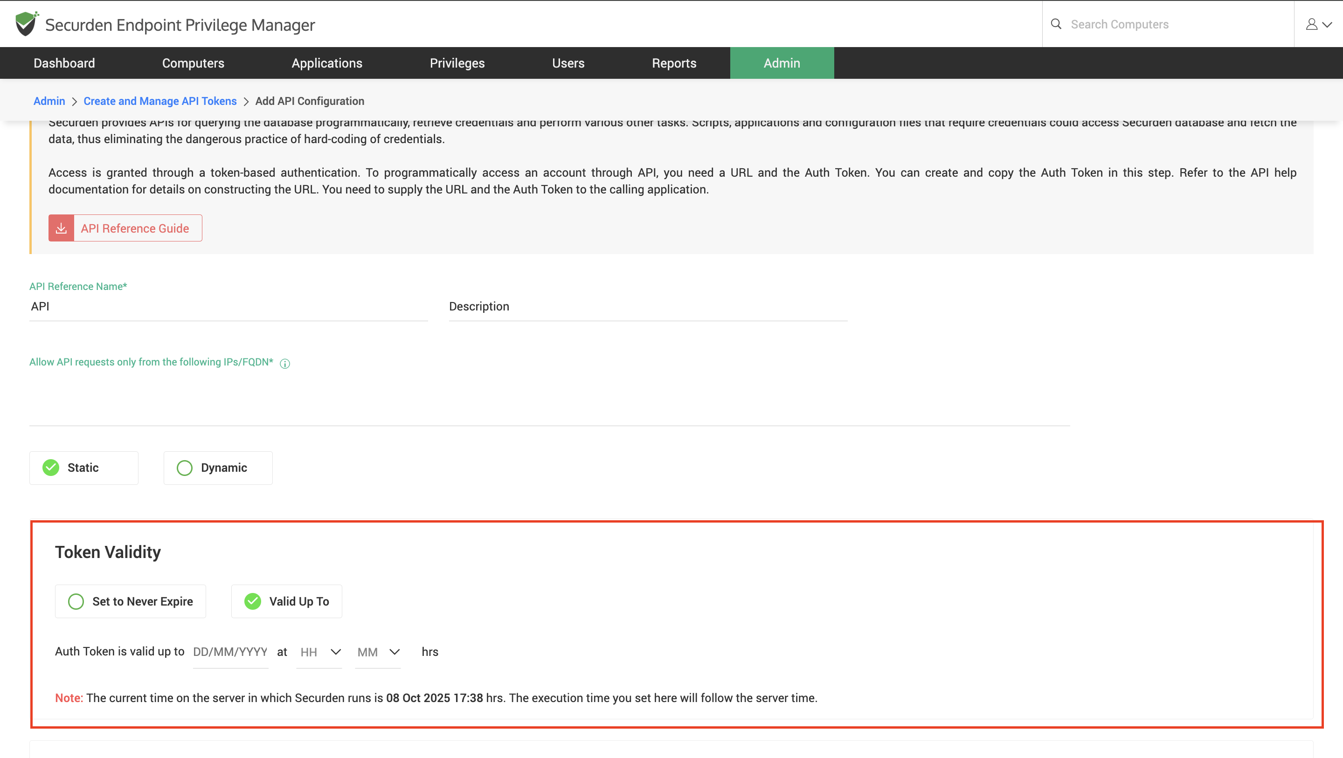Click the Description text field
The image size is (1343, 758).
tap(648, 307)
